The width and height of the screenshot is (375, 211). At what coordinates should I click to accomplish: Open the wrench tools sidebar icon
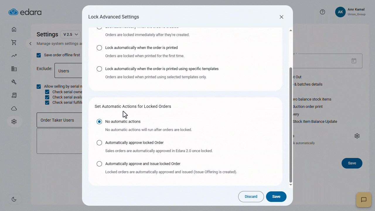[x=14, y=82]
